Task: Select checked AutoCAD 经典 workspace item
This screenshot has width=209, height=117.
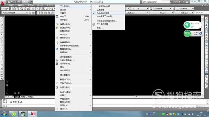Action: 108,13
